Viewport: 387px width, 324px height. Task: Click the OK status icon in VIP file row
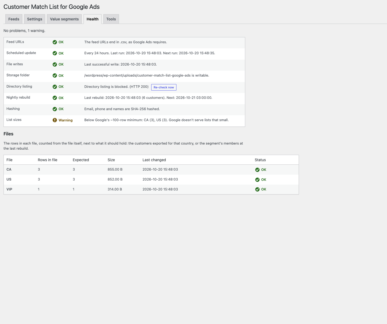(x=257, y=189)
